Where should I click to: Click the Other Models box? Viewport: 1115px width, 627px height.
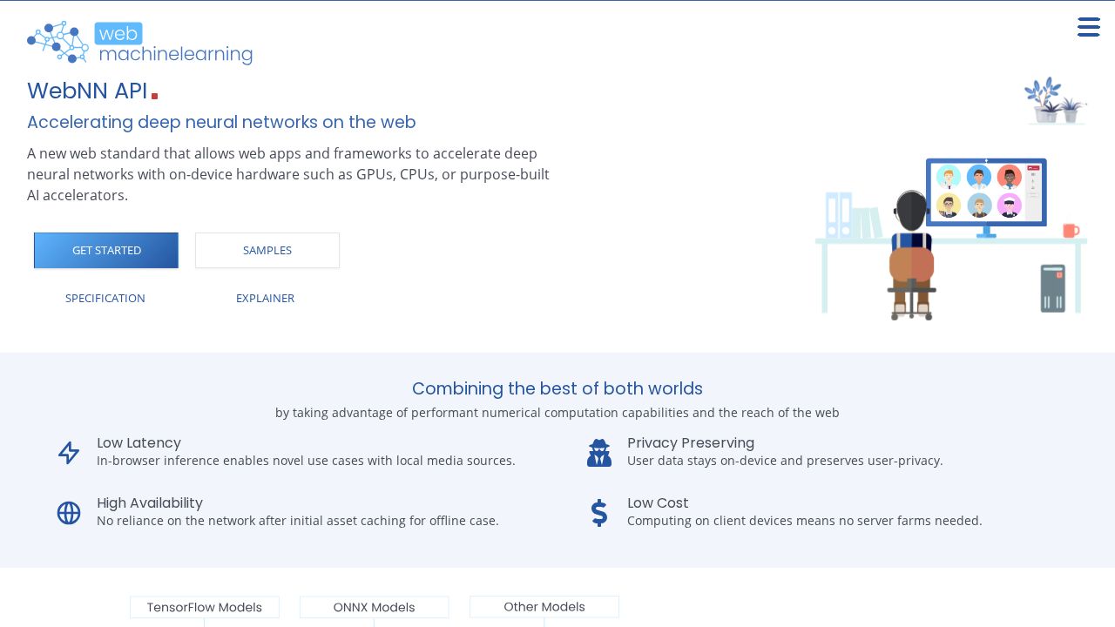[x=544, y=606]
